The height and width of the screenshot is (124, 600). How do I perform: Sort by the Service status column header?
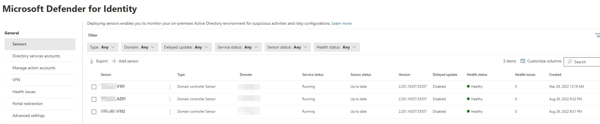(313, 75)
